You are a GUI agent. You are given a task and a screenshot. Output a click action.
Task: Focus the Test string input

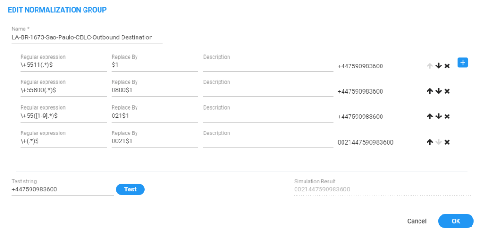coord(62,190)
